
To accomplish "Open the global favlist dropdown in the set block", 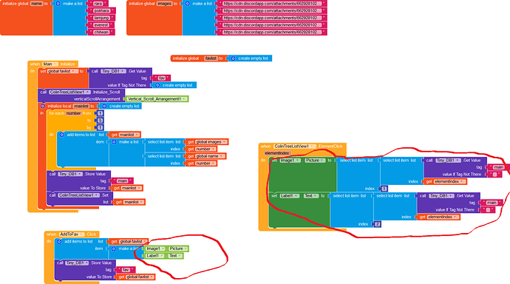I will [x=73, y=71].
